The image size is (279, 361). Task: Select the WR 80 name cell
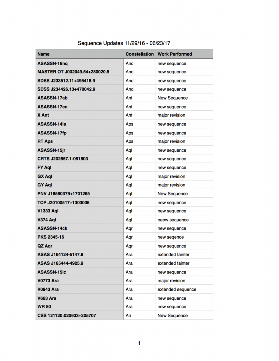pyautogui.click(x=44, y=307)
